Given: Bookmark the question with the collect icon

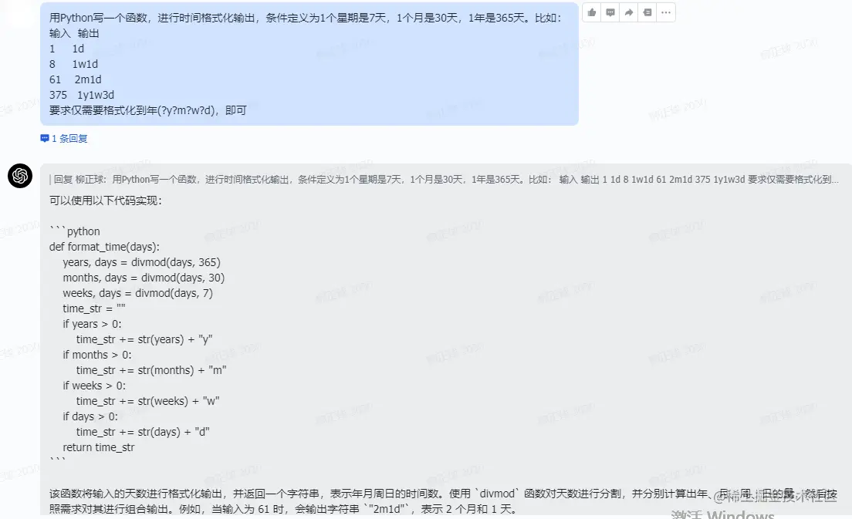Looking at the screenshot, I should tap(646, 12).
